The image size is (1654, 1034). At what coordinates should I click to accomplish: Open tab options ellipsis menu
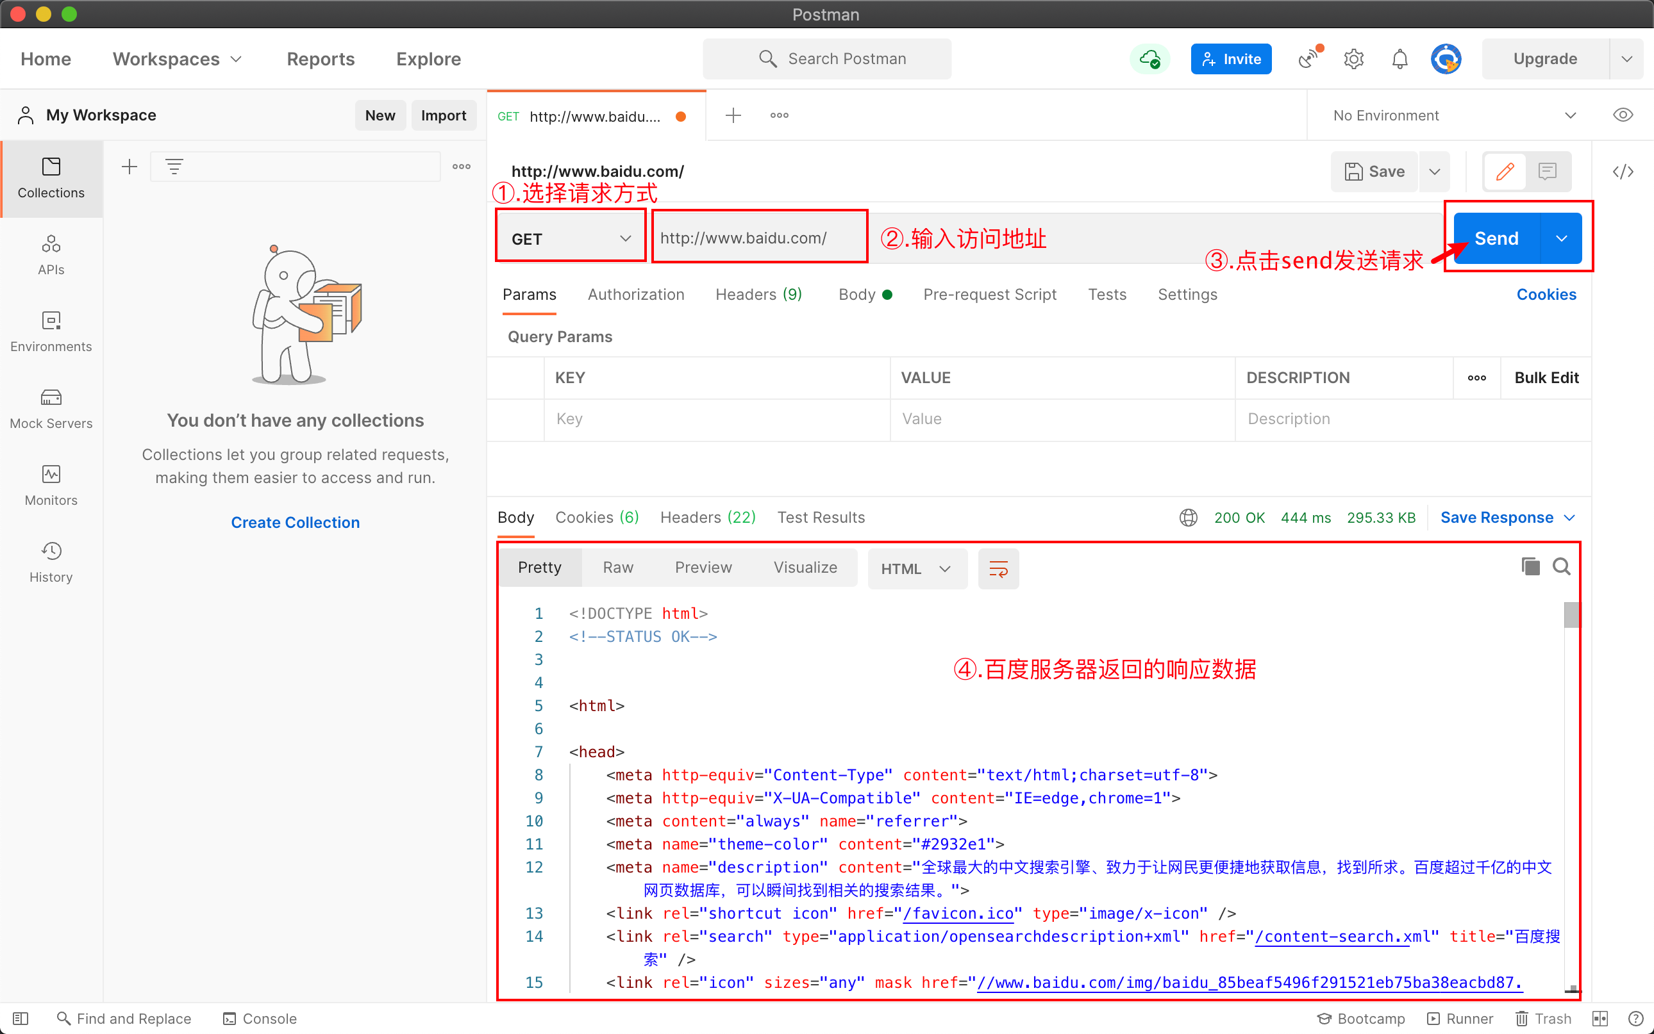779,115
